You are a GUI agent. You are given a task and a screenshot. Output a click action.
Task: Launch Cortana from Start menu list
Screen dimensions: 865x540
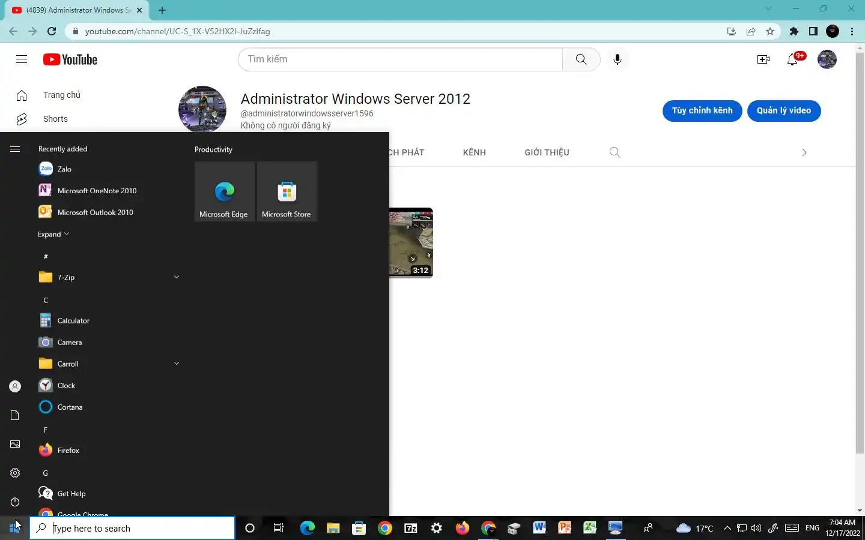click(x=108, y=407)
